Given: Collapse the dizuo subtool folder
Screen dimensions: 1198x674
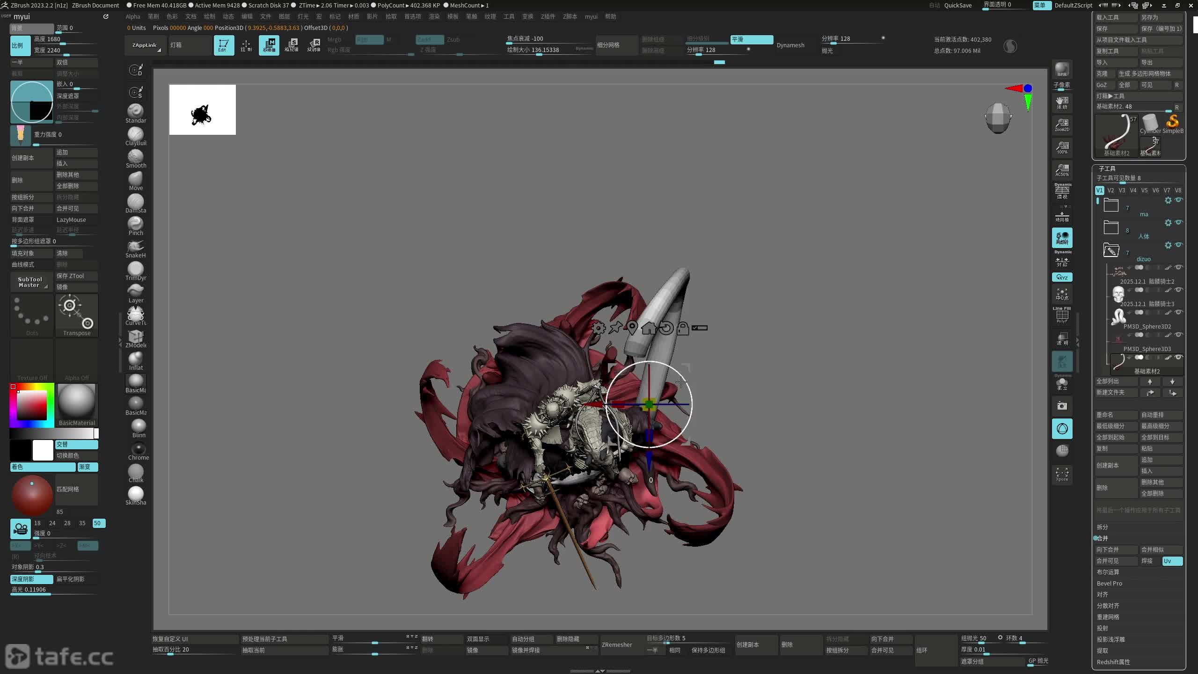Looking at the screenshot, I should [x=1111, y=250].
